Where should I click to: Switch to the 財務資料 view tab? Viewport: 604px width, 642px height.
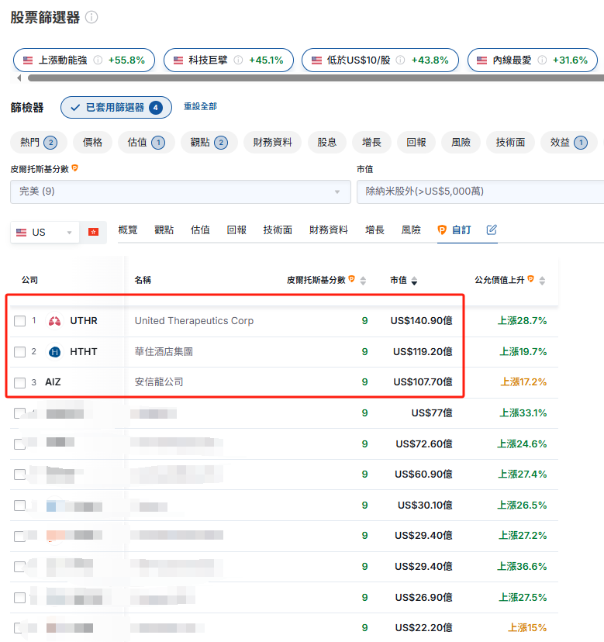click(x=329, y=230)
